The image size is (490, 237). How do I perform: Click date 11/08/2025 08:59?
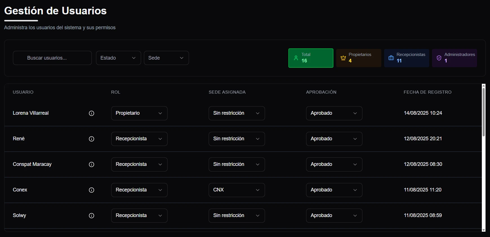423,215
